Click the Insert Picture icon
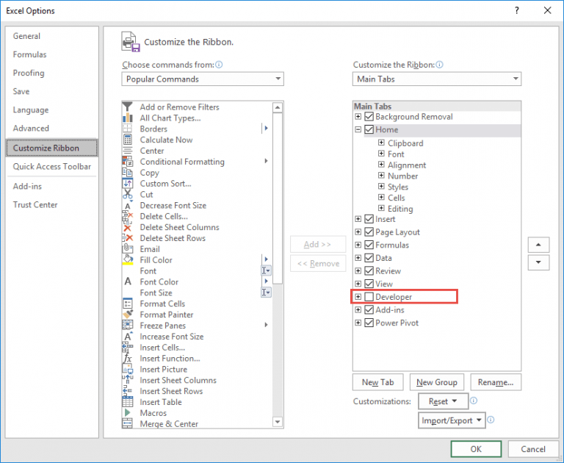 127,369
